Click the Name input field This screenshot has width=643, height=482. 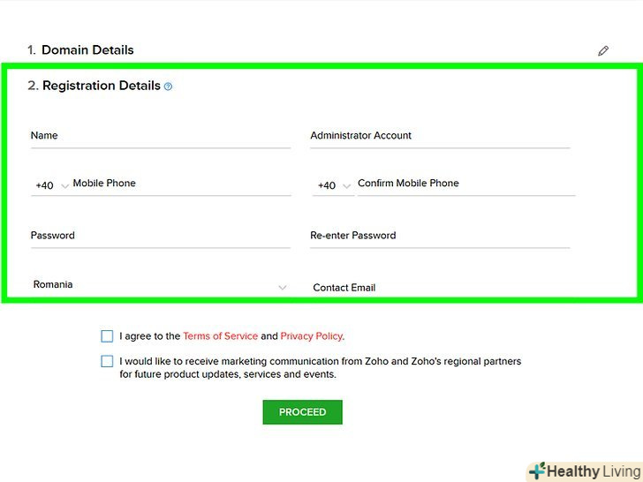[160, 136]
